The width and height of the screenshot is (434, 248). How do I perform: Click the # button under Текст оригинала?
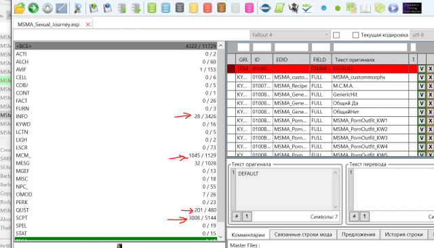(237, 216)
